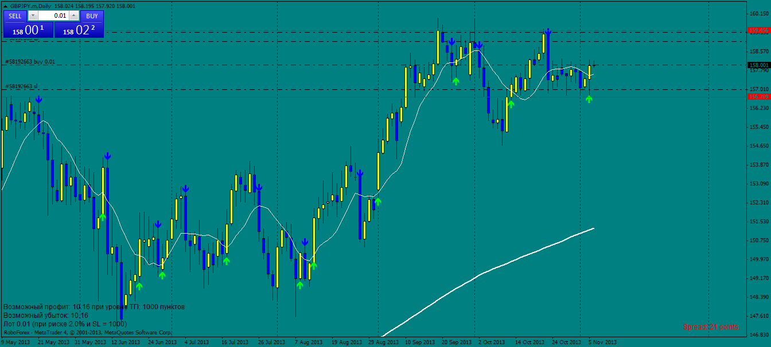The image size is (771, 347).
Task: Click the blue down arrow at late October peak
Action: [548, 32]
